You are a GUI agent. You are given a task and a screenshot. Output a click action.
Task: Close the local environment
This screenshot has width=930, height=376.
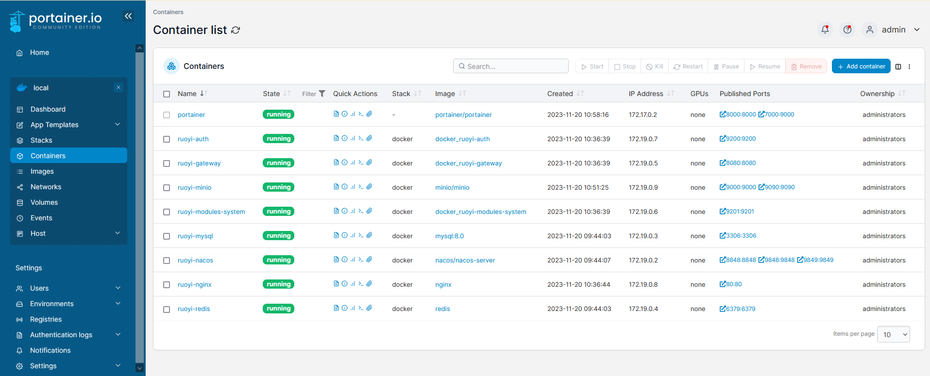(118, 87)
